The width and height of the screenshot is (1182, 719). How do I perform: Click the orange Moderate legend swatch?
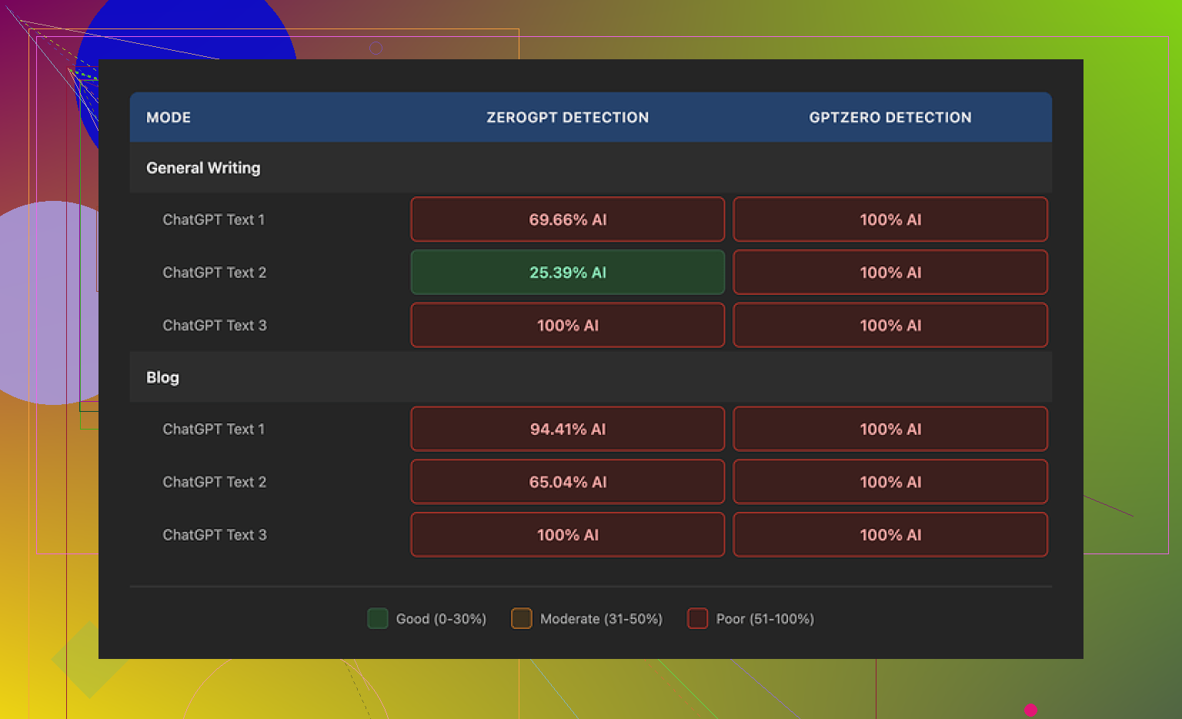pyautogui.click(x=521, y=618)
